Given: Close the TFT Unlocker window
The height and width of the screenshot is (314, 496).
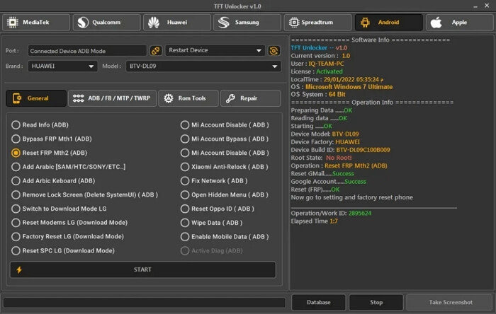Looking at the screenshot, I should click(487, 6).
